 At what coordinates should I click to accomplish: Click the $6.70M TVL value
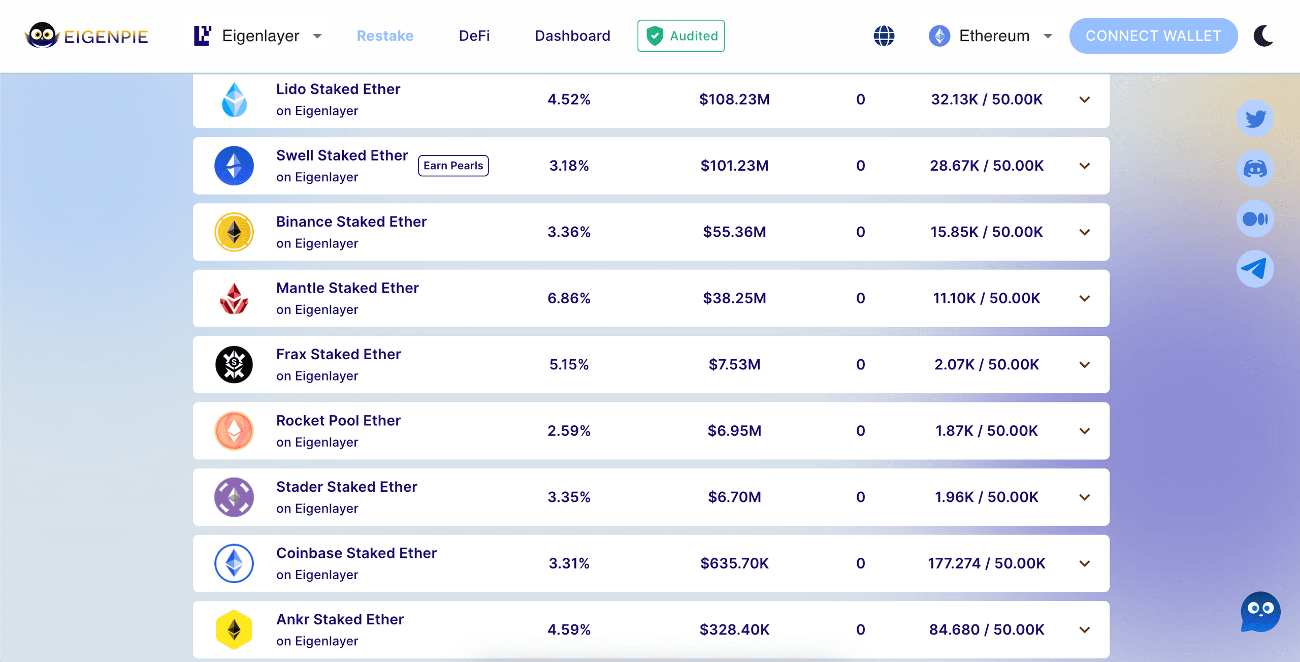tap(734, 497)
